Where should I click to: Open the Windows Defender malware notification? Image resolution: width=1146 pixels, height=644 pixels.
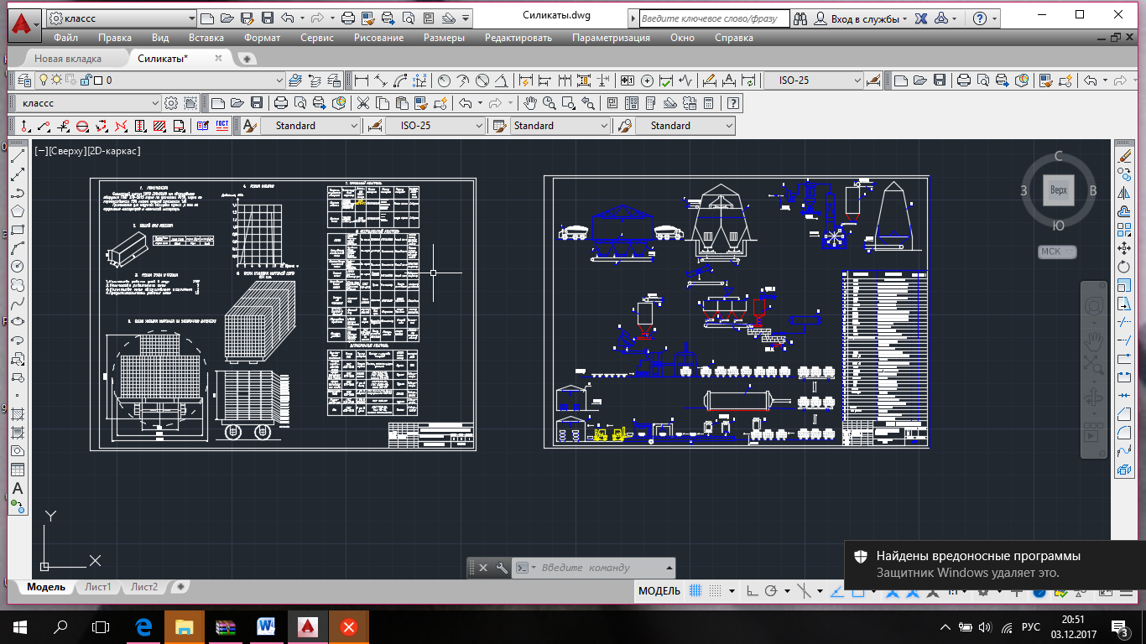pos(995,564)
